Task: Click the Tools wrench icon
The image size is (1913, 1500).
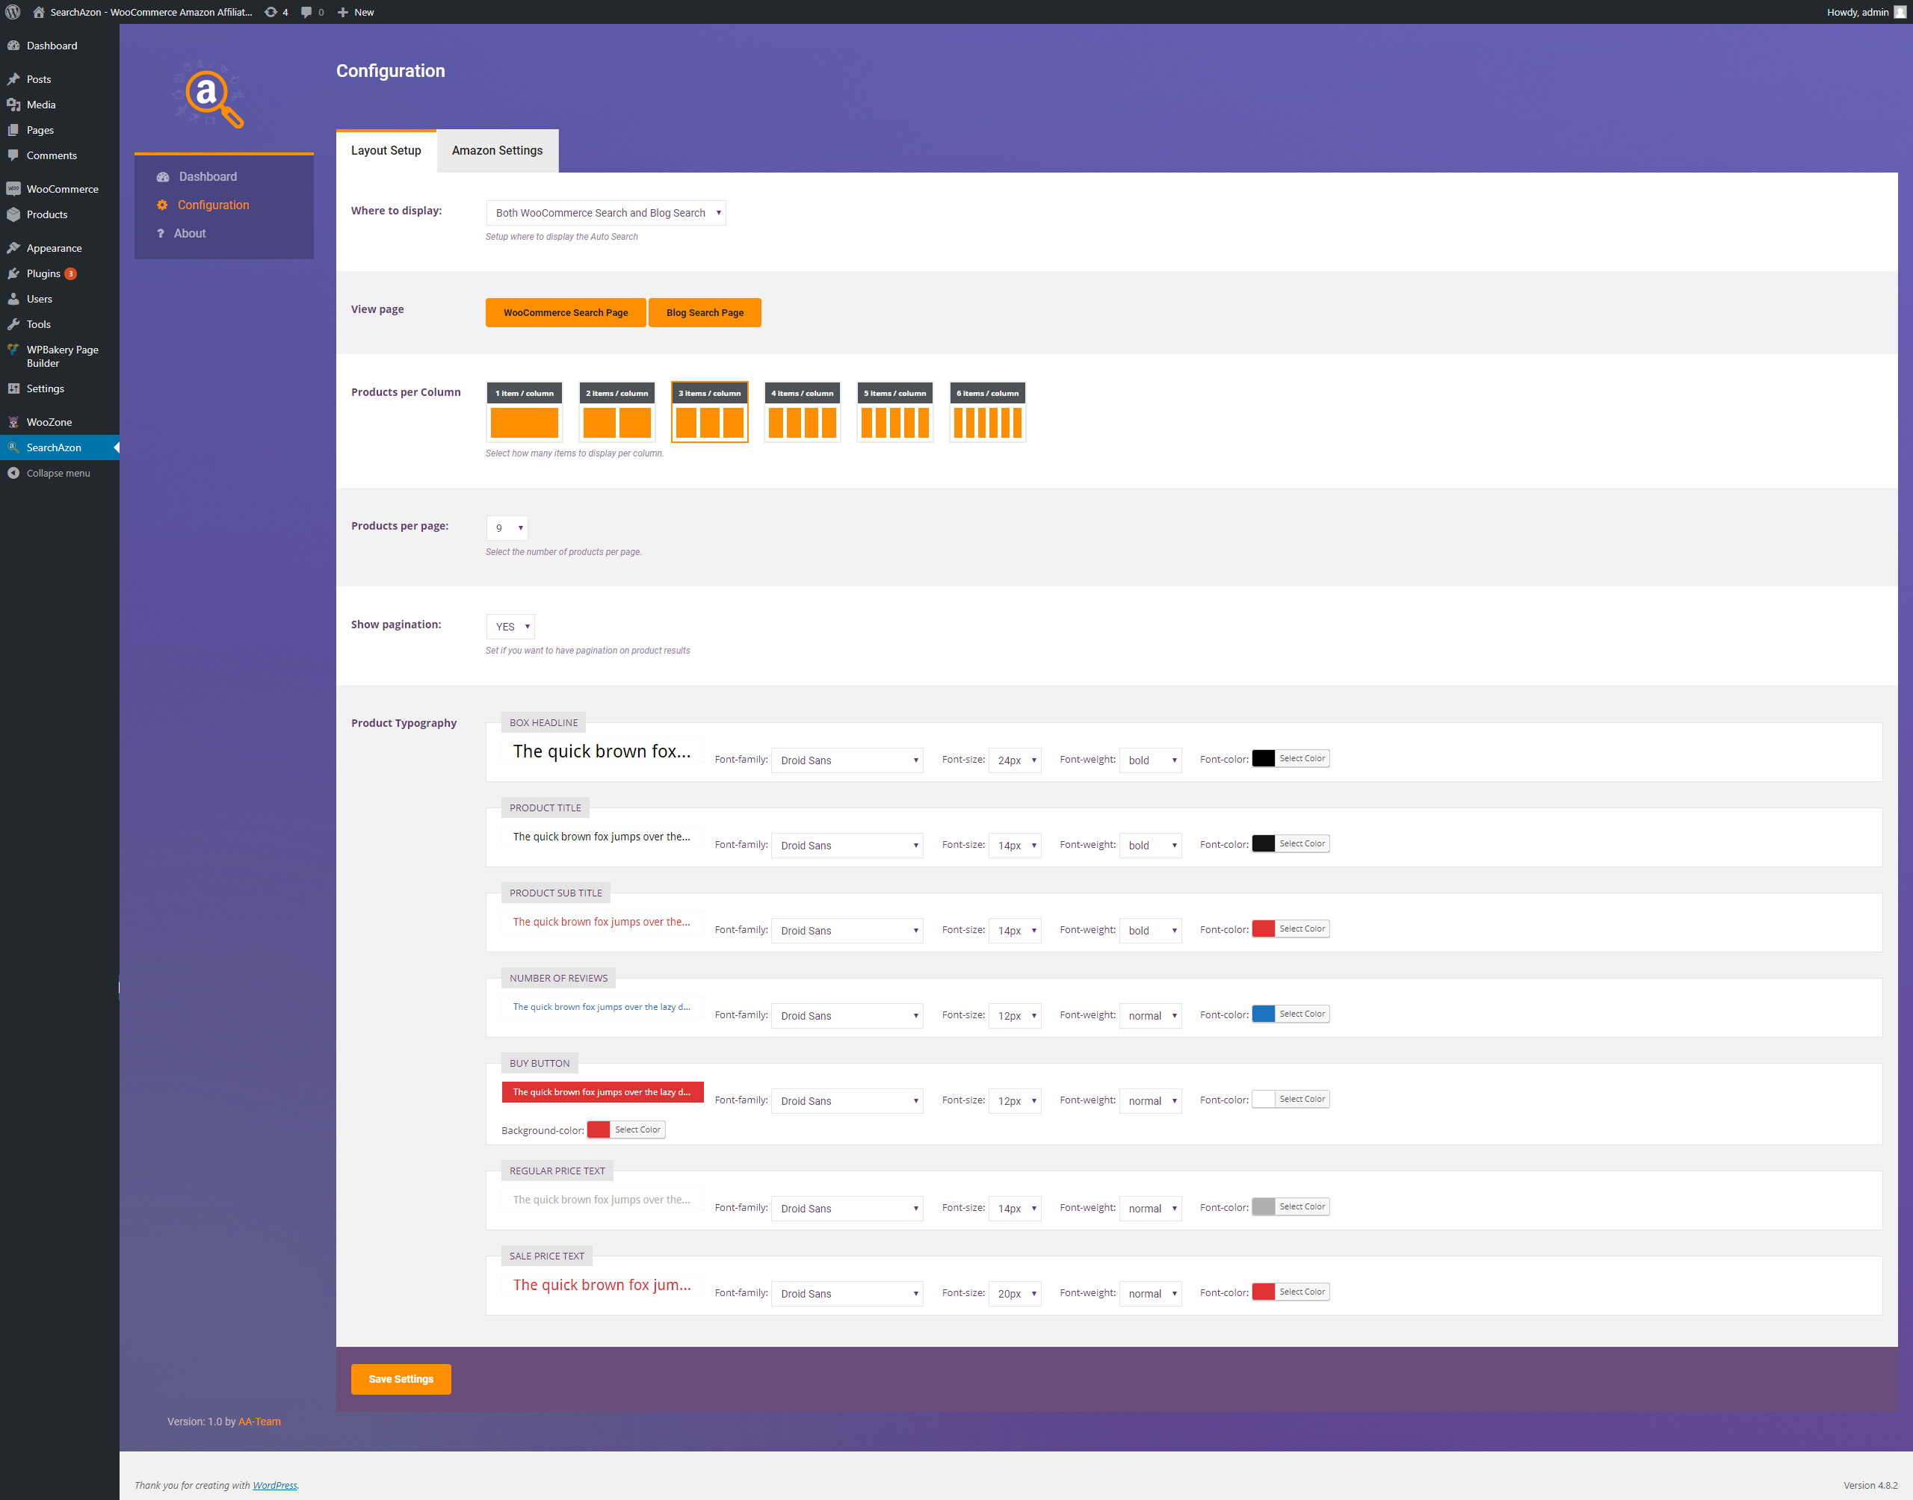Action: 13,324
